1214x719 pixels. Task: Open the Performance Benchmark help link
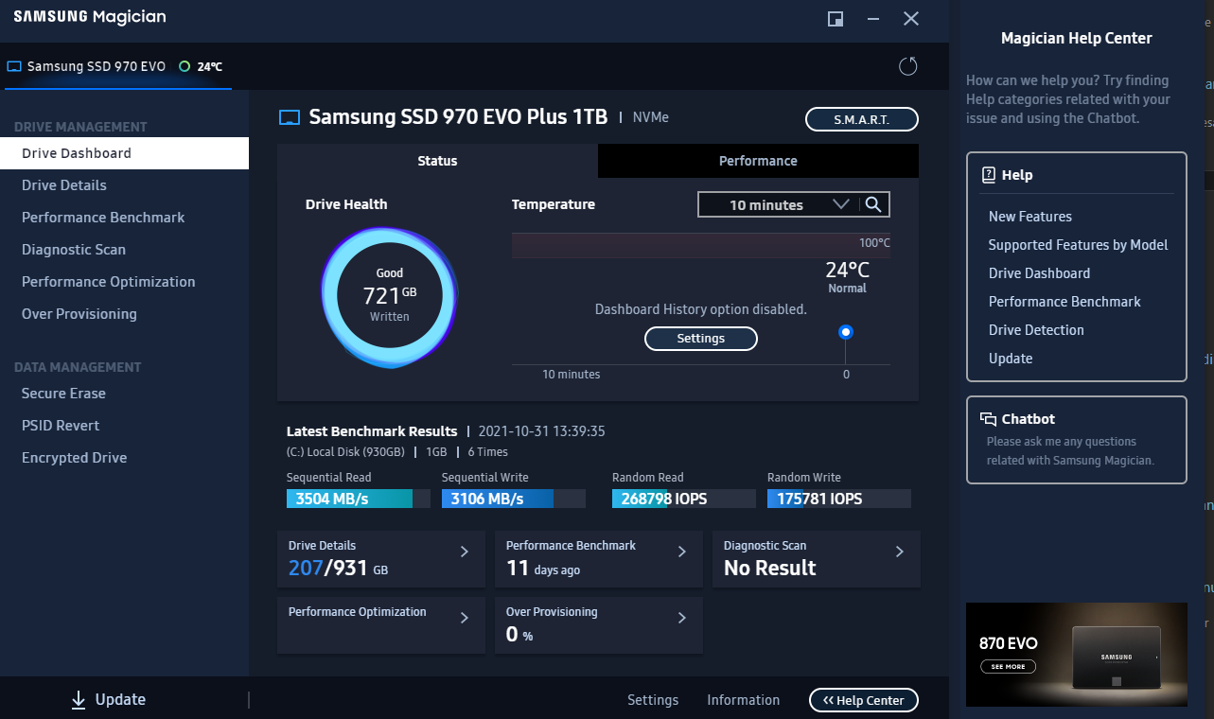coord(1064,302)
